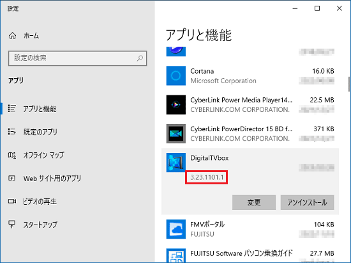Minimize the Settings window
This screenshot has height=263, width=351.
click(x=295, y=8)
